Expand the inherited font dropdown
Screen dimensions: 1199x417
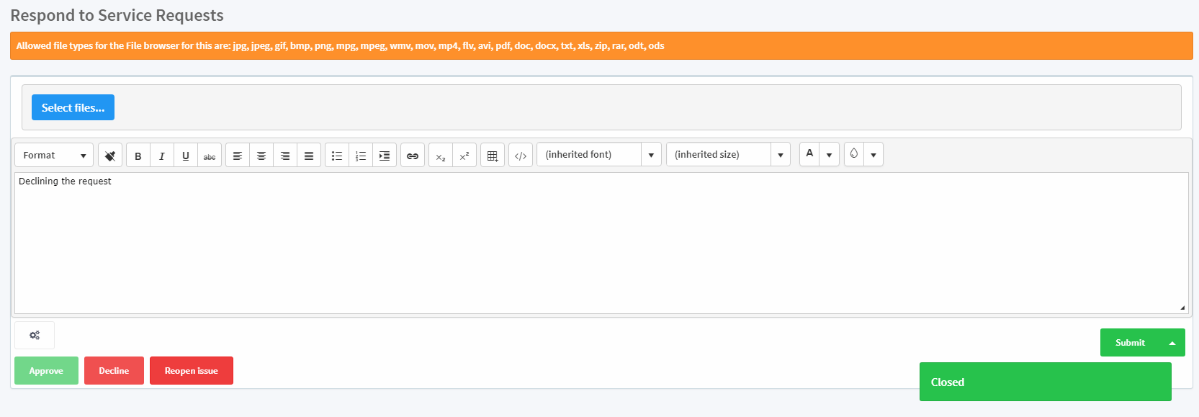(x=651, y=155)
